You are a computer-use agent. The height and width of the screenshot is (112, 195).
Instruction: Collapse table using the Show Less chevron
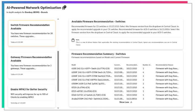coord(131,102)
